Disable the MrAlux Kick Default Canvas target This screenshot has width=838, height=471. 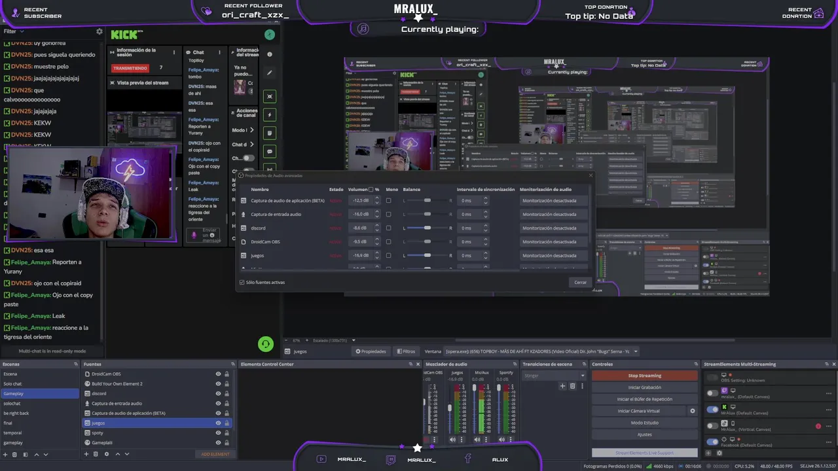point(712,410)
